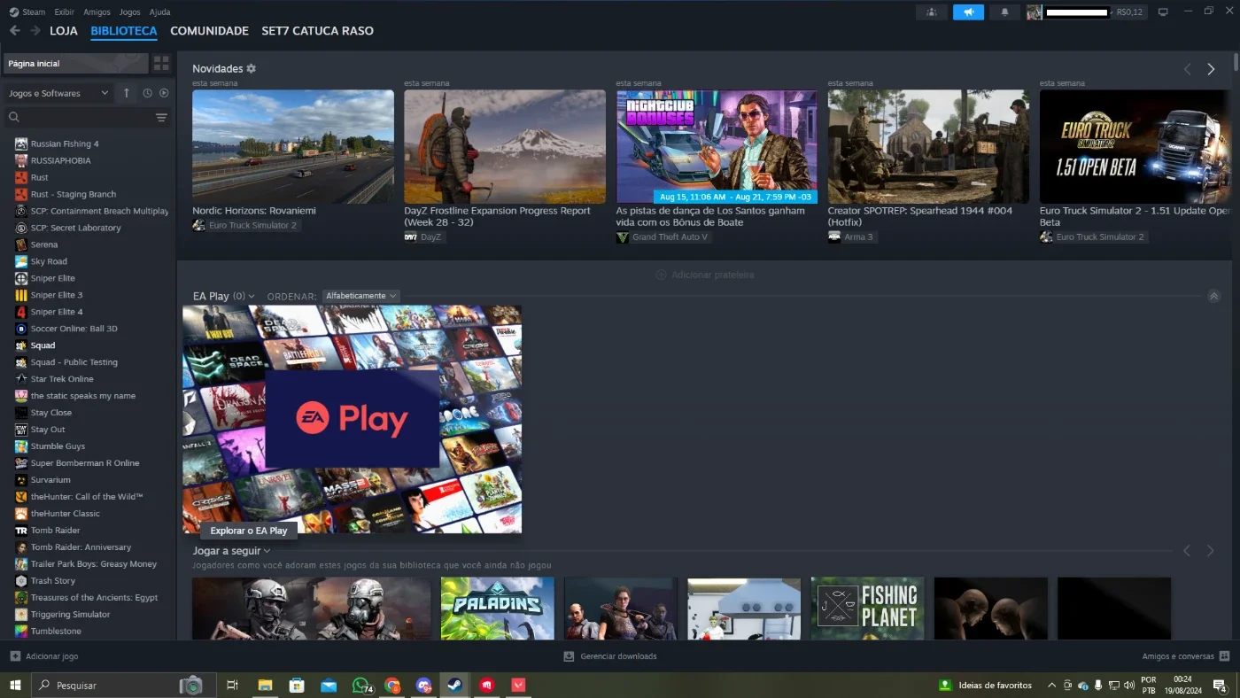This screenshot has height=698, width=1240.
Task: Open the notifications bell
Action: point(1004,12)
